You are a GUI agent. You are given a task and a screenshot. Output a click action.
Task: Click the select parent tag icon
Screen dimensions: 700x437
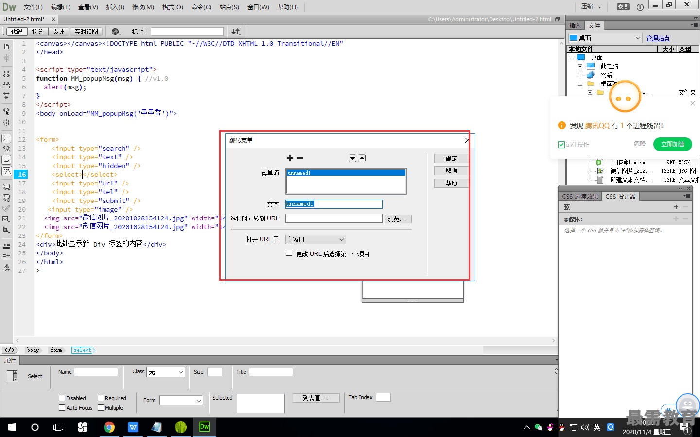6,111
